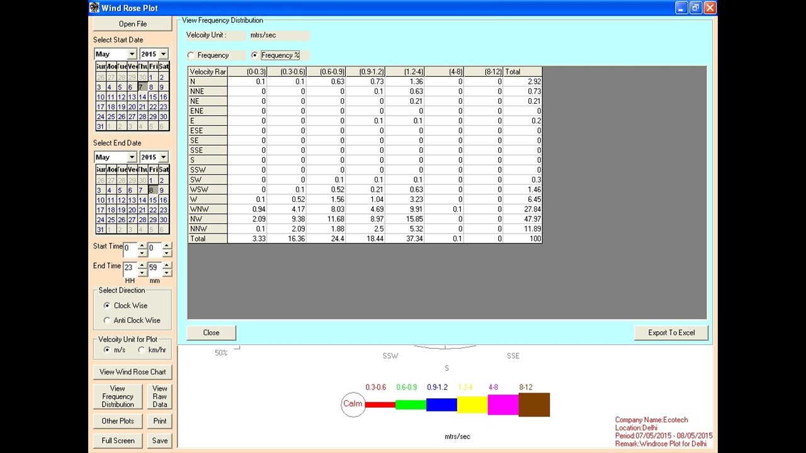Click the green 0.6-0.9 legend swatch
Screen dimensions: 806x453
tap(411, 404)
